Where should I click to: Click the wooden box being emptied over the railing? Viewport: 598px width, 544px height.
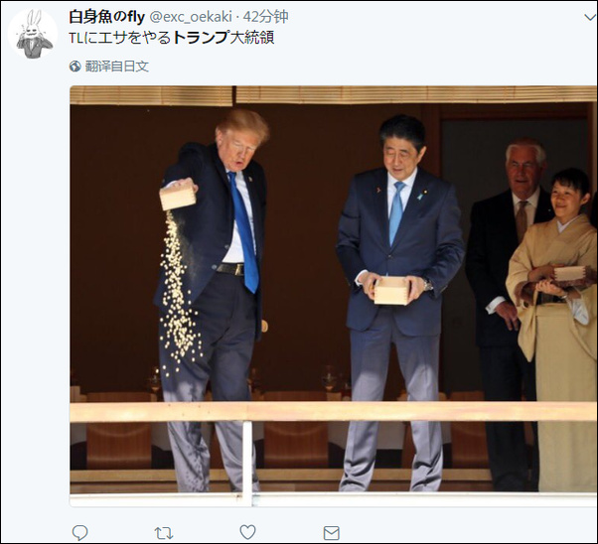[178, 195]
